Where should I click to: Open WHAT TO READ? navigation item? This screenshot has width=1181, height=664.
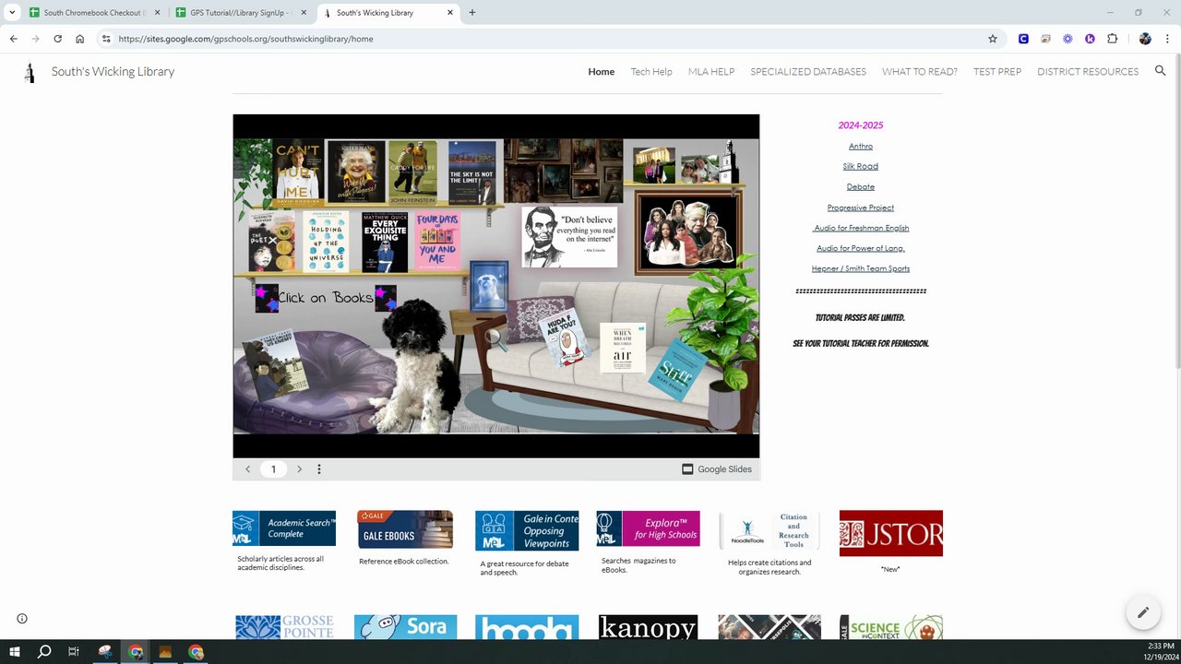pyautogui.click(x=920, y=72)
